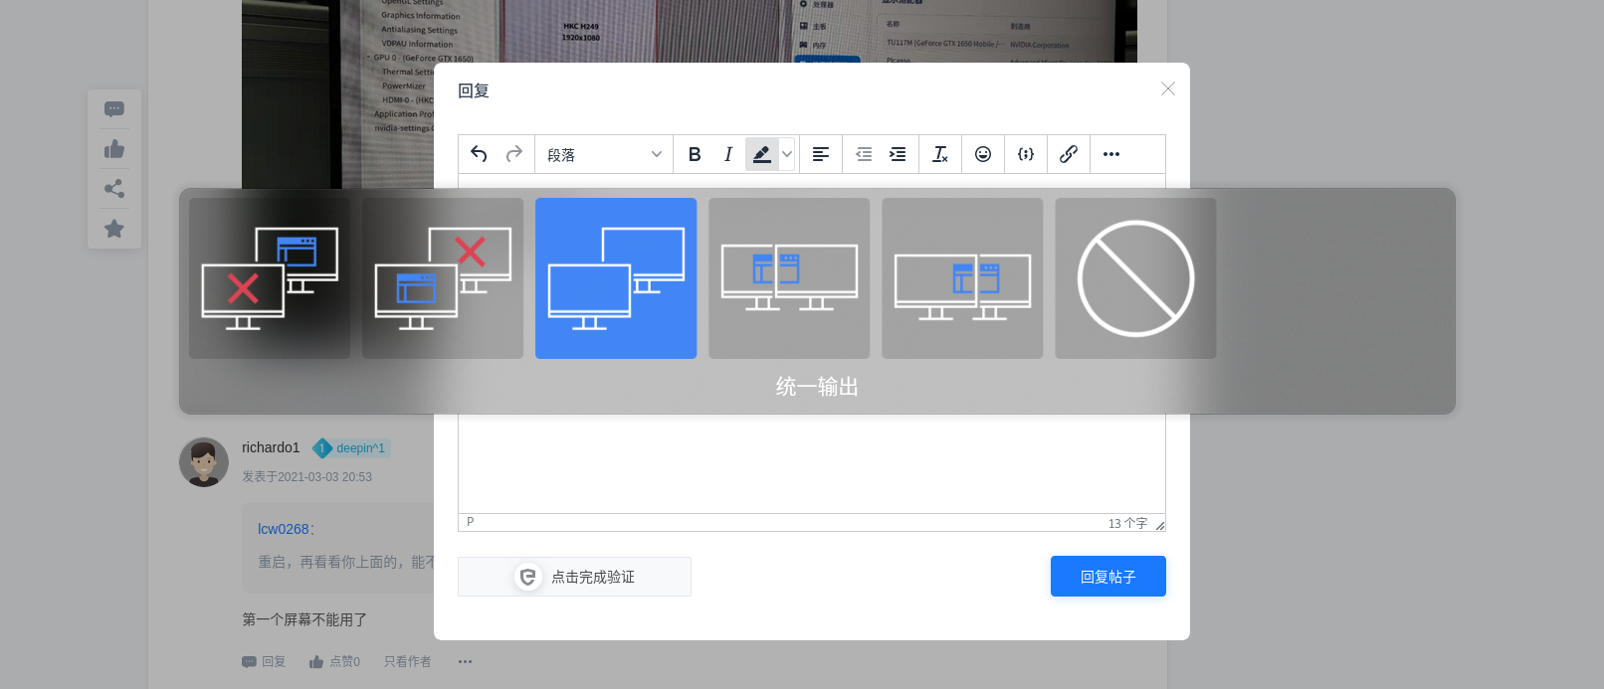The width and height of the screenshot is (1604, 689).
Task: Click the text 第一个屏幕不能用了
Action: pos(304,619)
